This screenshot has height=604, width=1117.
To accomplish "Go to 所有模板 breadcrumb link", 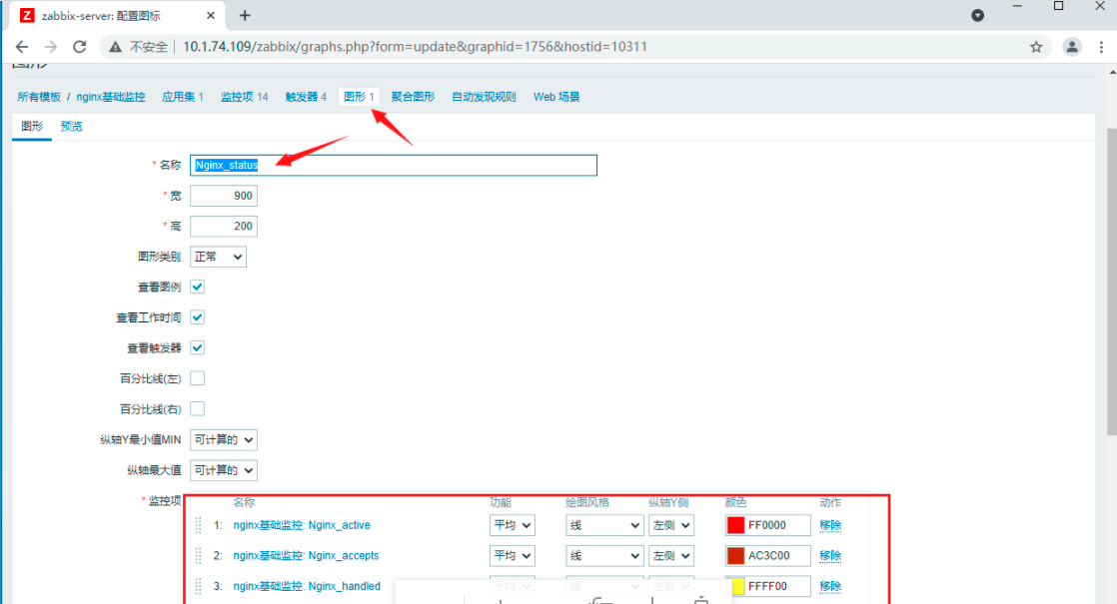I will tap(39, 97).
